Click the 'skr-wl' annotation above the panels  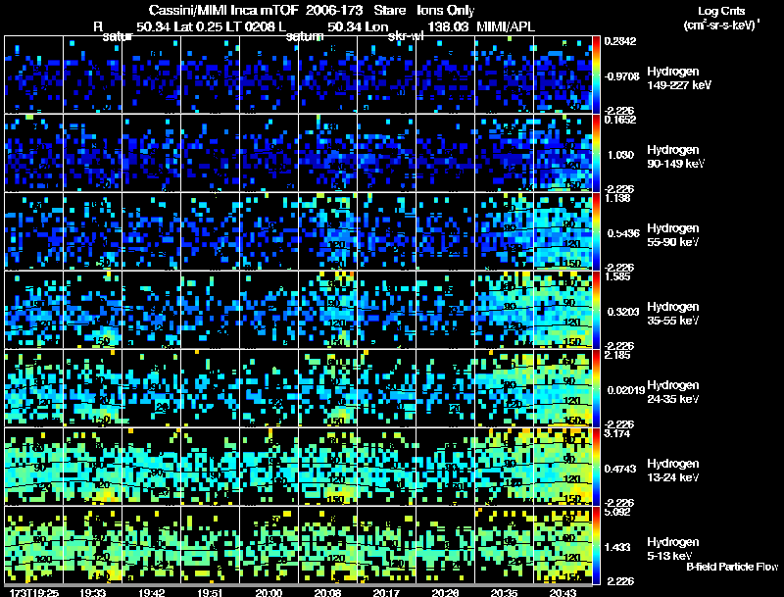[406, 36]
